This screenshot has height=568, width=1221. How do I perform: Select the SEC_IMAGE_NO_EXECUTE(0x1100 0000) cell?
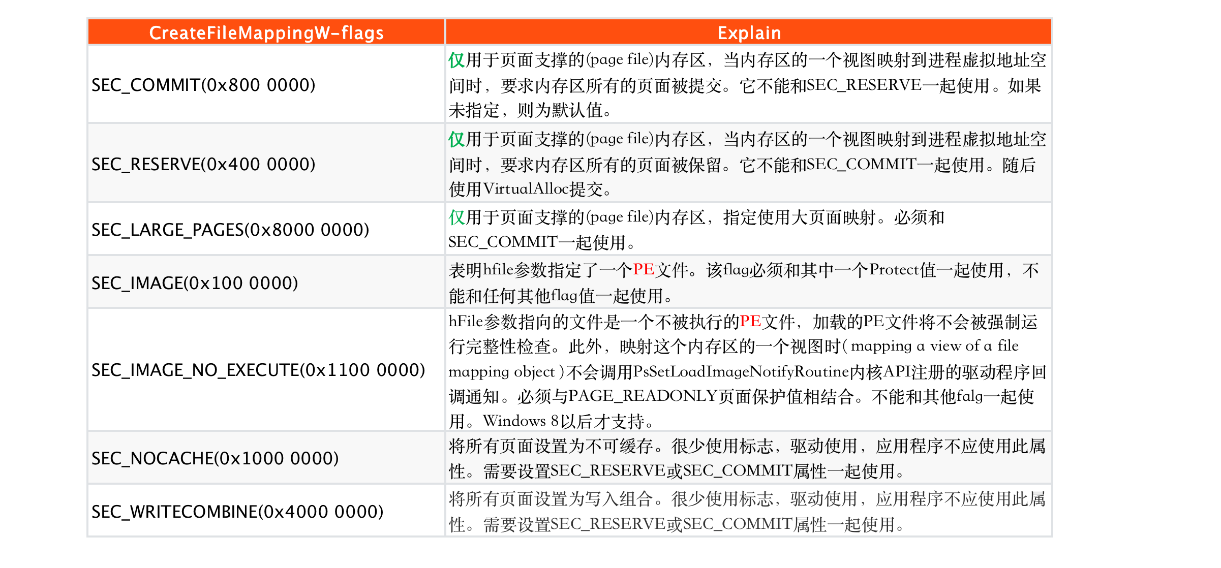[x=258, y=370]
